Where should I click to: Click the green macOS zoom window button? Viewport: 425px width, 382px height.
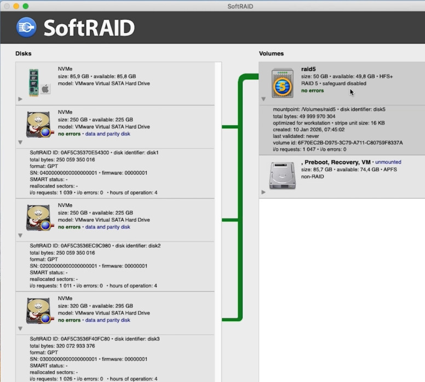[26, 6]
